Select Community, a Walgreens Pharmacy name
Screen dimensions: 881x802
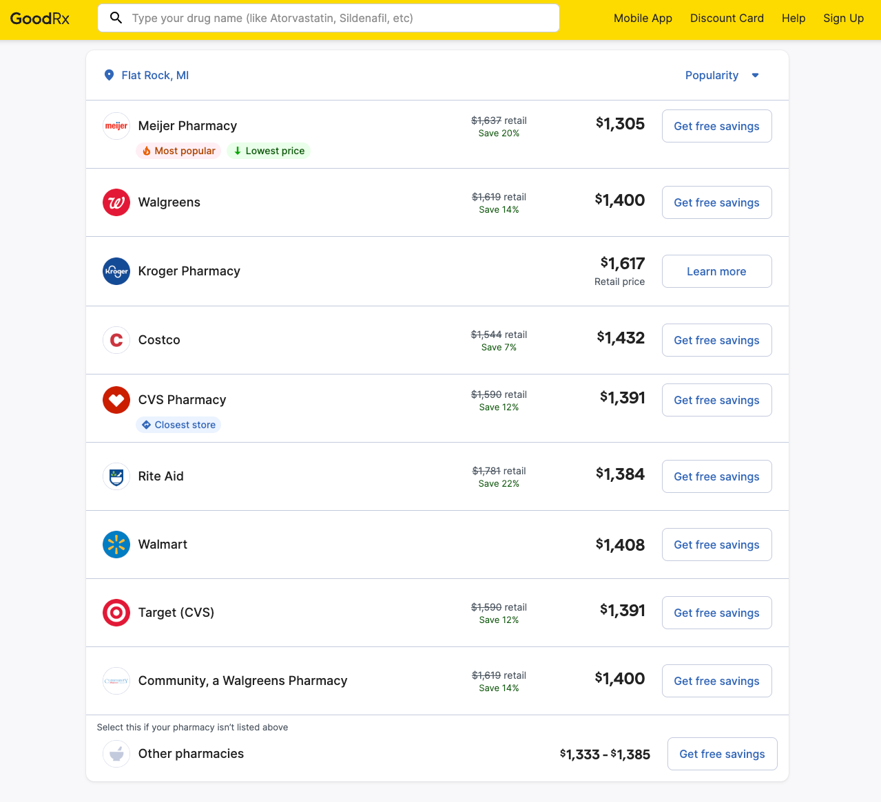coord(242,681)
